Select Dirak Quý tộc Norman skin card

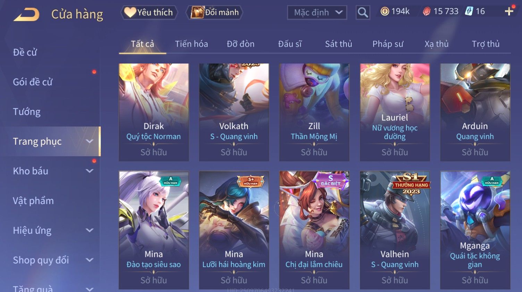pyautogui.click(x=154, y=112)
